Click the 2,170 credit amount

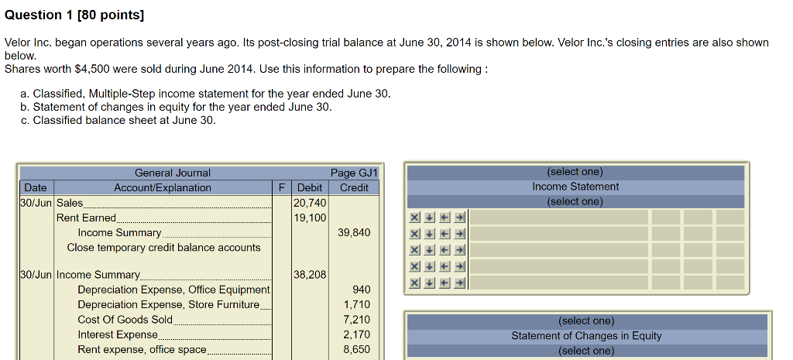click(x=357, y=334)
